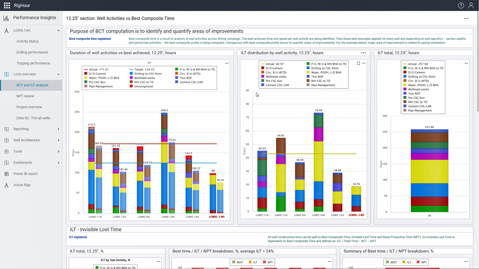Open Activity Status page

[x=28, y=41]
